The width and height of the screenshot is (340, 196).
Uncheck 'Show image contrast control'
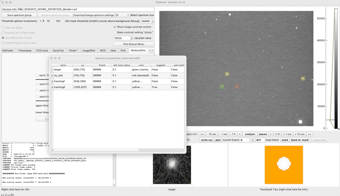click(x=115, y=27)
